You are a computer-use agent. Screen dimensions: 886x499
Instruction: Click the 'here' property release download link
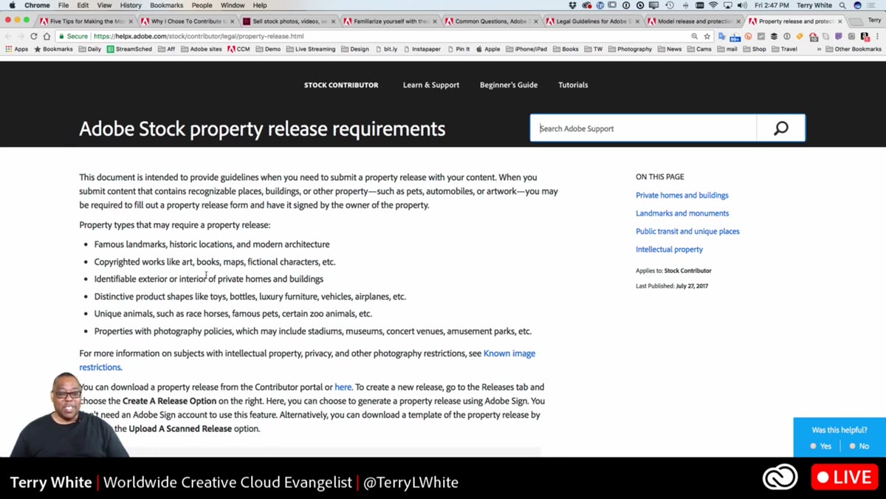coord(343,387)
